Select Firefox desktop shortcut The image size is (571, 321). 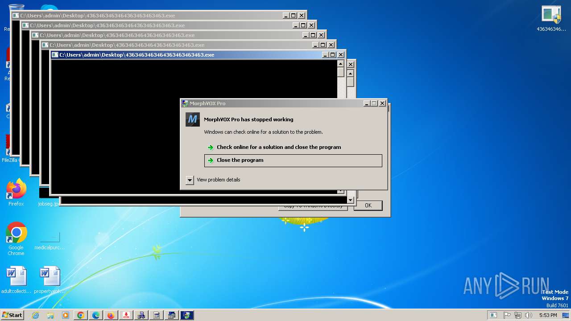[x=16, y=193]
